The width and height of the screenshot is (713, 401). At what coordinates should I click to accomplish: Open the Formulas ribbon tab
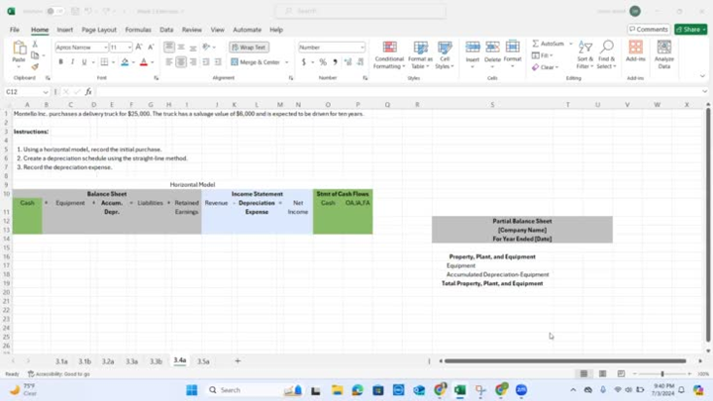[x=138, y=30]
